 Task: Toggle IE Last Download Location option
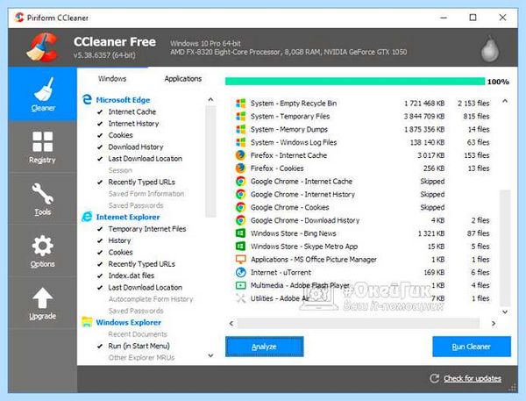100,288
